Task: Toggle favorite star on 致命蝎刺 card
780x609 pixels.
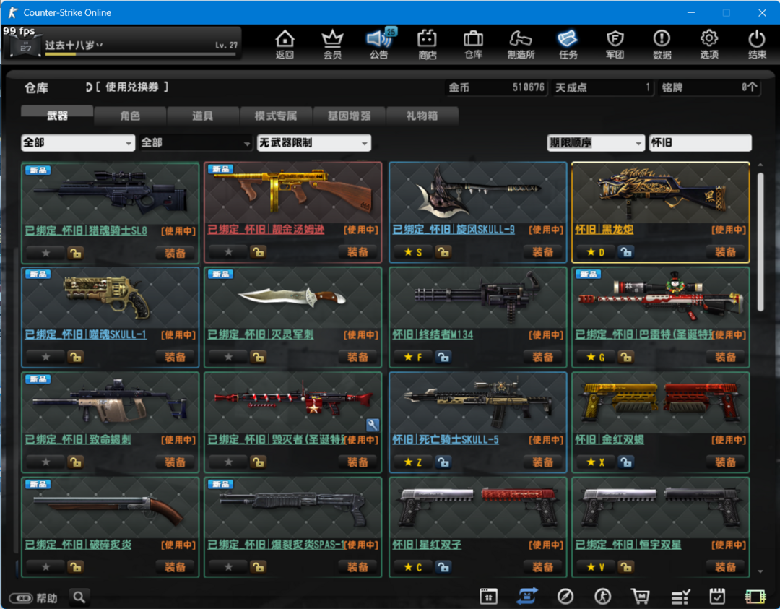Action: click(45, 462)
